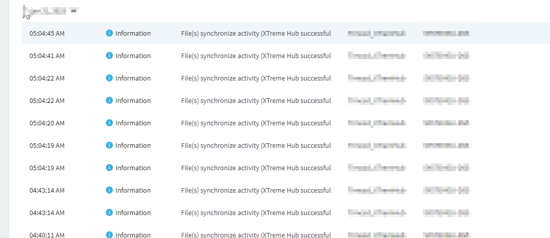The width and height of the screenshot is (550, 238).
Task: Open the synchronize activity message logged at 05:04:41 AM
Action: 256,56
